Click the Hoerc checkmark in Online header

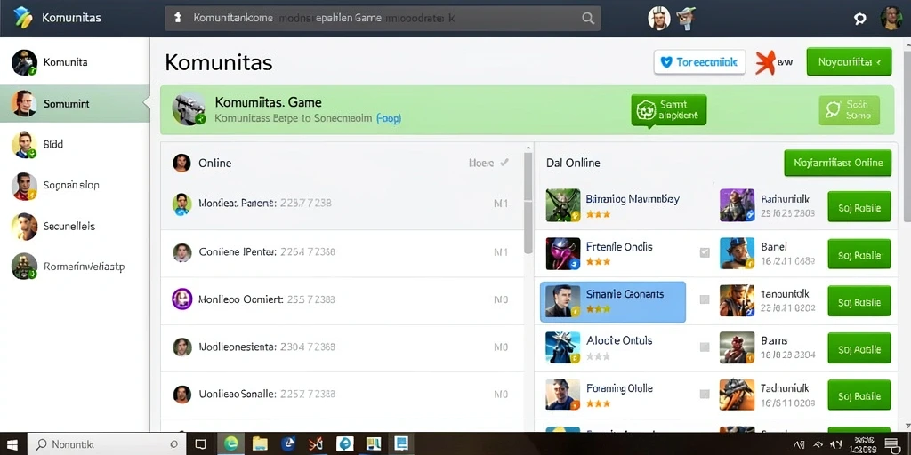(504, 164)
